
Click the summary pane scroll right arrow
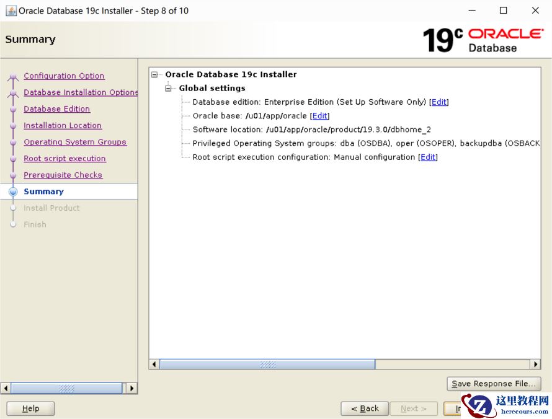point(535,364)
